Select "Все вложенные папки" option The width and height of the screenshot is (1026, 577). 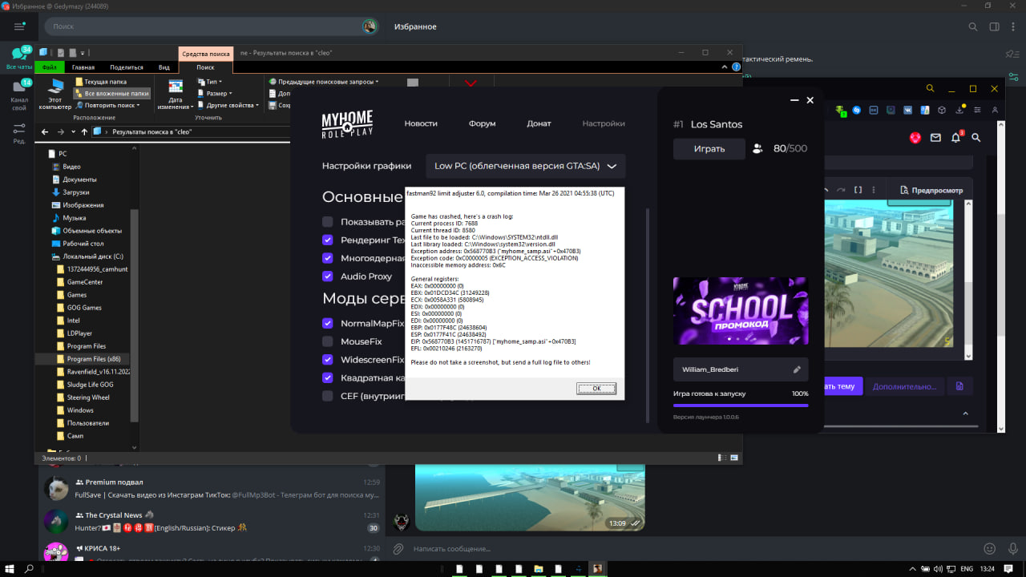[111, 94]
